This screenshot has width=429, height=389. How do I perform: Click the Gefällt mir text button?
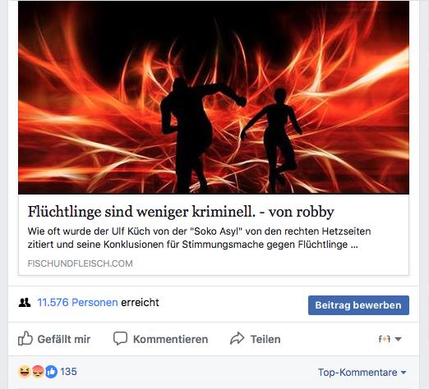tap(64, 339)
